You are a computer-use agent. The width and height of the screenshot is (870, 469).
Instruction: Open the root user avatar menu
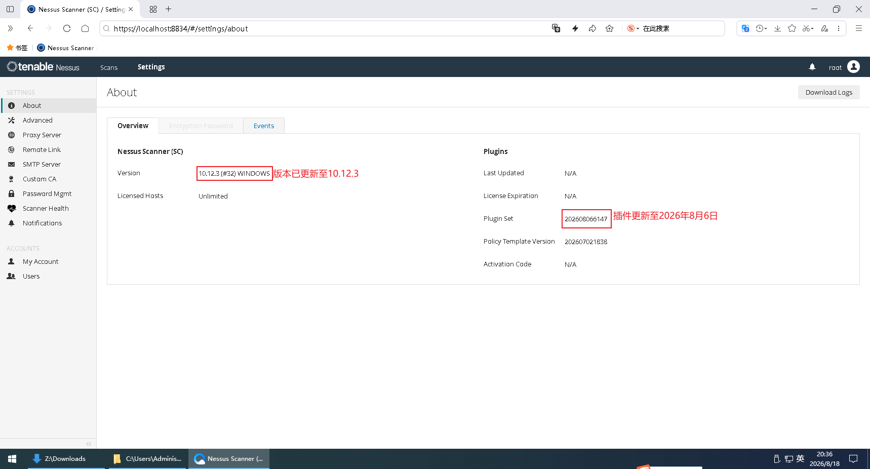click(x=853, y=67)
